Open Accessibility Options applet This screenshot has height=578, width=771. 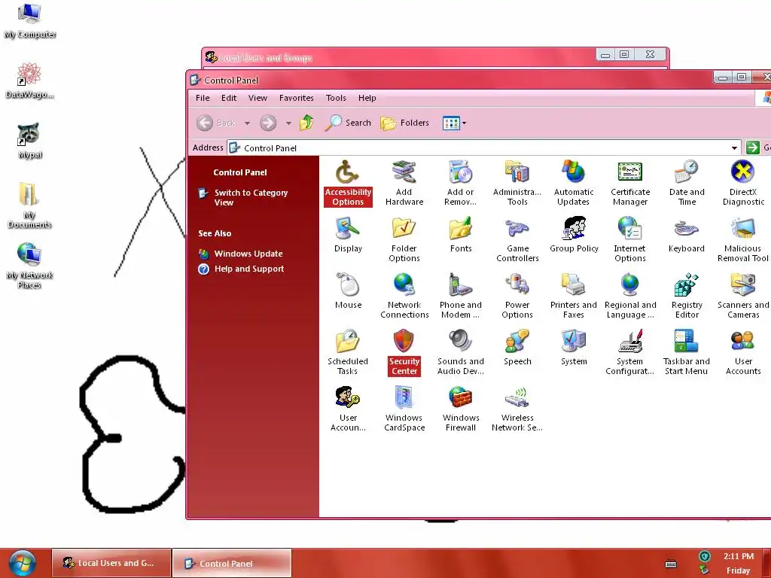348,183
